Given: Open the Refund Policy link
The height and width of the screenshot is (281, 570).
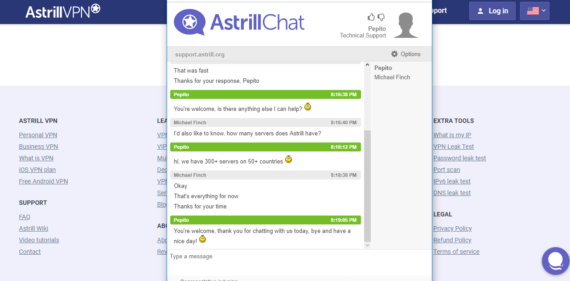Looking at the screenshot, I should click(x=452, y=240).
